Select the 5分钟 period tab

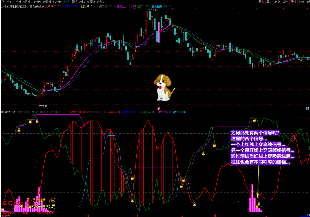coord(27,2)
